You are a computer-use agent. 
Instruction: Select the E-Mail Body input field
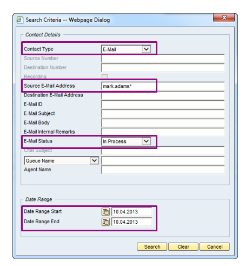coord(163,123)
